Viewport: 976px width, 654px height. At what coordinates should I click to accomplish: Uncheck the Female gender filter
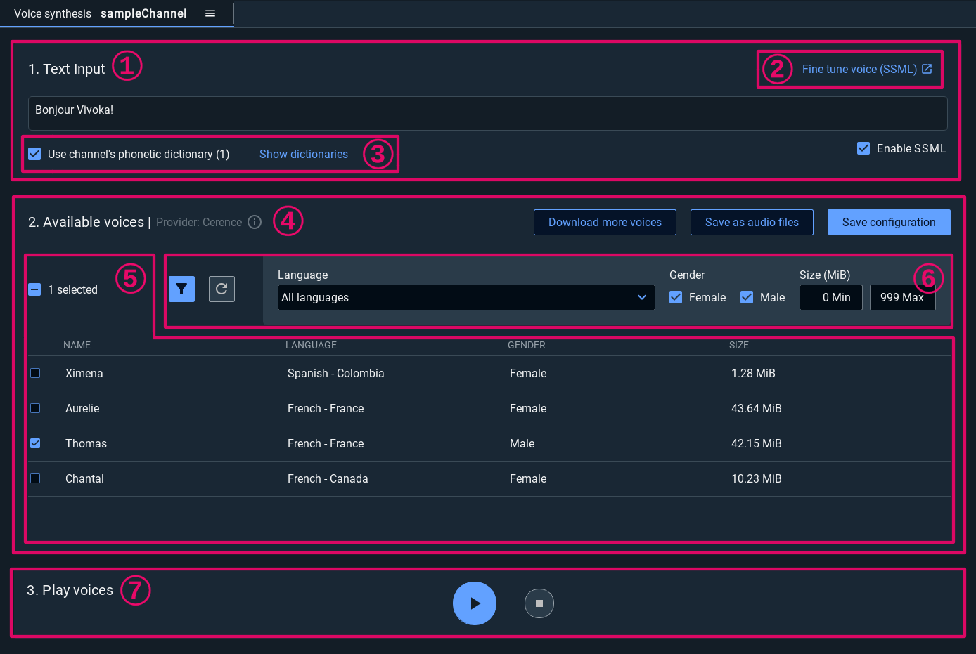point(676,297)
